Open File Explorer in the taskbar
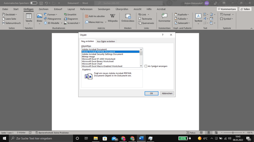Viewport: 254px width, 142px height. click(96, 138)
